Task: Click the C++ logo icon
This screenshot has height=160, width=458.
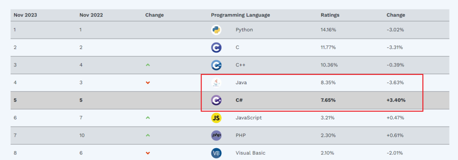Action: pyautogui.click(x=216, y=65)
